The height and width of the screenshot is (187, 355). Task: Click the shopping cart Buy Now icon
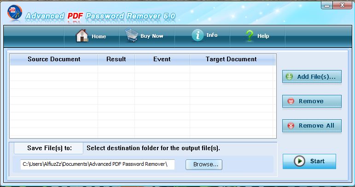(132, 35)
